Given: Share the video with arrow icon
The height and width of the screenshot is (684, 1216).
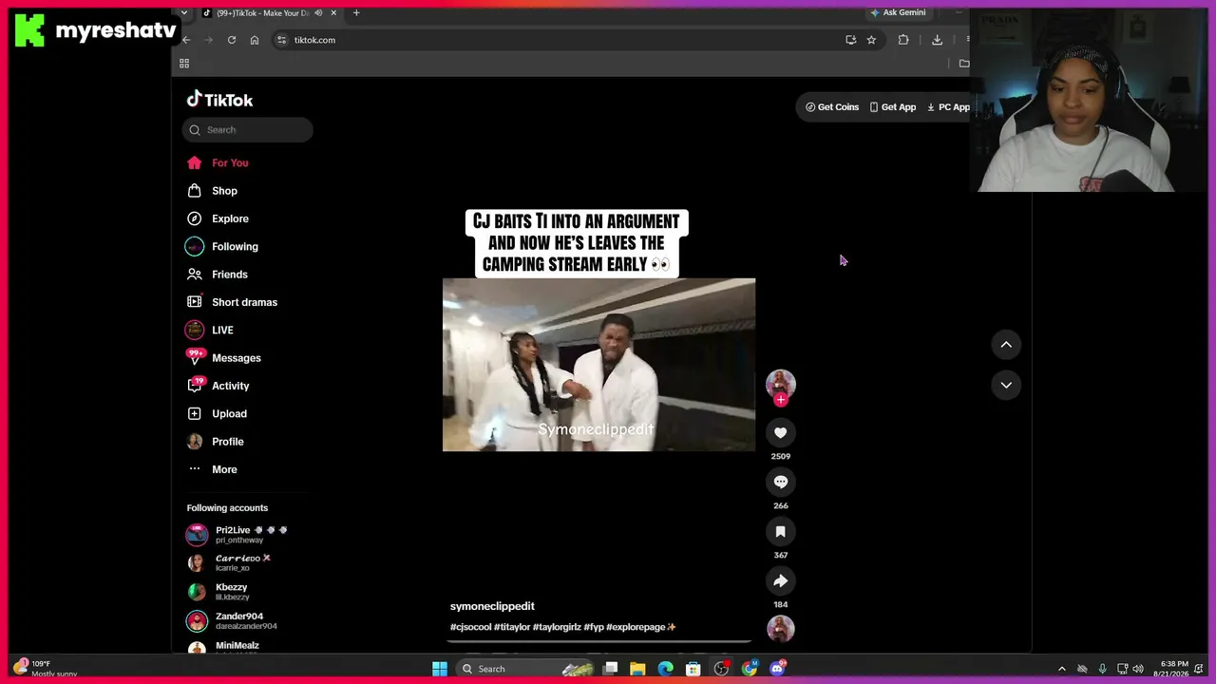Looking at the screenshot, I should click(780, 581).
